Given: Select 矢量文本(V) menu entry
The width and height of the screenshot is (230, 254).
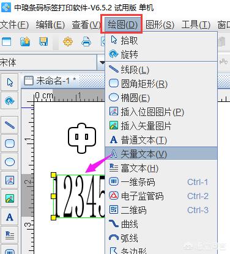Looking at the screenshot, I should click(161, 154).
